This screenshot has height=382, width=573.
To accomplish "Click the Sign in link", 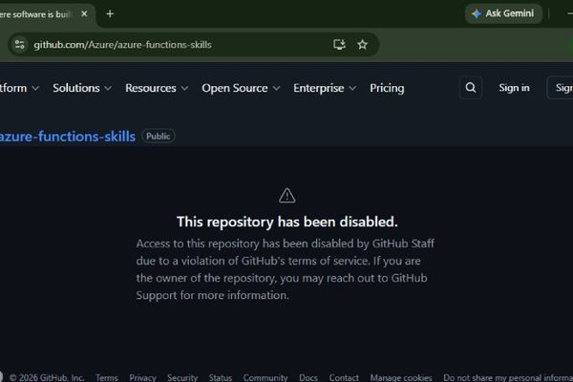I will [x=514, y=88].
